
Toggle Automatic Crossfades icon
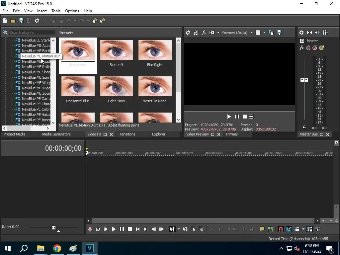(x=289, y=229)
